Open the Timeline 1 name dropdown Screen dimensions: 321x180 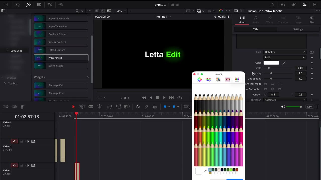163,17
